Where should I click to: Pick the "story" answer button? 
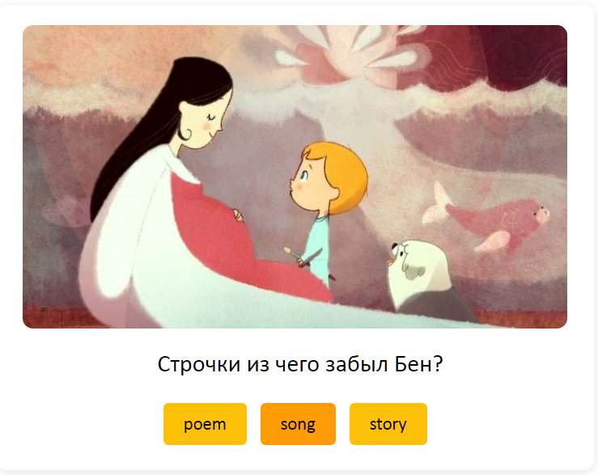[388, 424]
